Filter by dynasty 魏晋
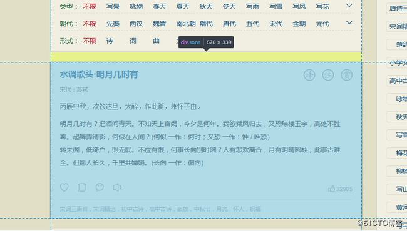 [160, 24]
